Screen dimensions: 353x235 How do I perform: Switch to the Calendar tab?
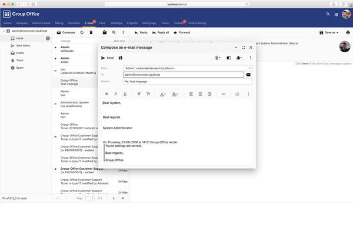74,23
